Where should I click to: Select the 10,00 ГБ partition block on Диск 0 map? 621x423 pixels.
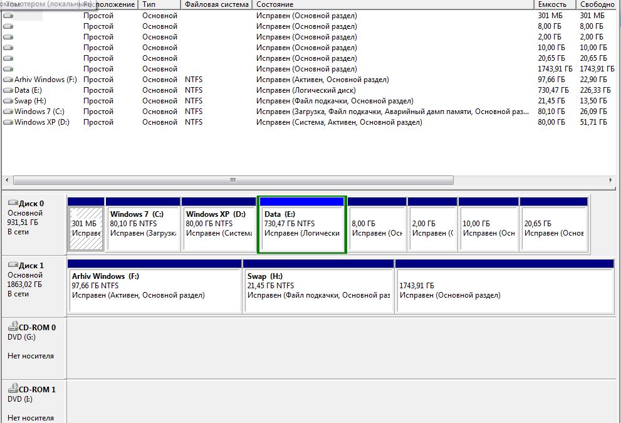488,224
